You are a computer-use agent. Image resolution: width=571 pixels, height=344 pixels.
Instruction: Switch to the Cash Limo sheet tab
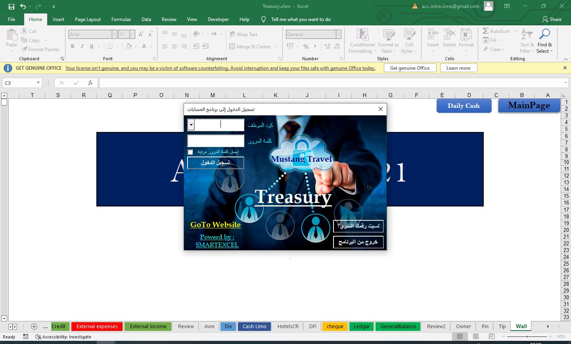coord(254,327)
